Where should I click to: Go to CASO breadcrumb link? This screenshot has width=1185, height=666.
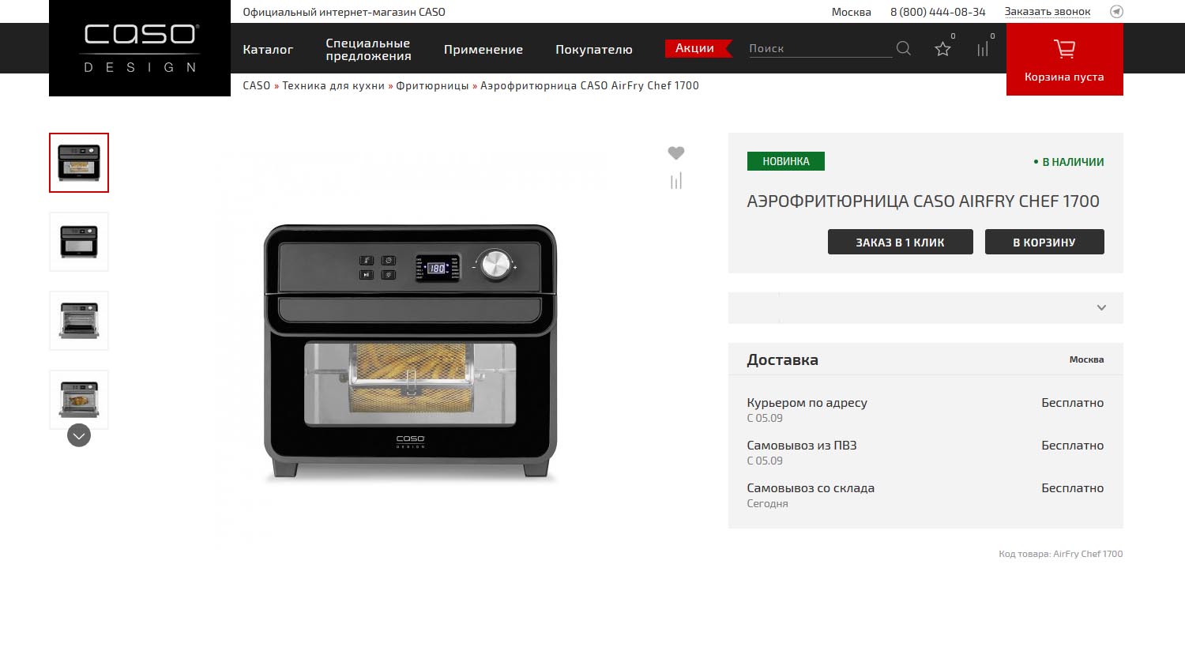pos(257,85)
